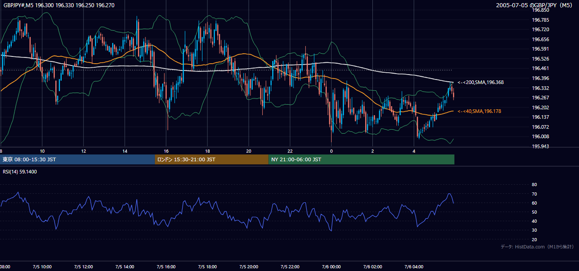This screenshot has width=579, height=271.
Task: Click hour marker 12 under price chart
Action: [x=83, y=151]
